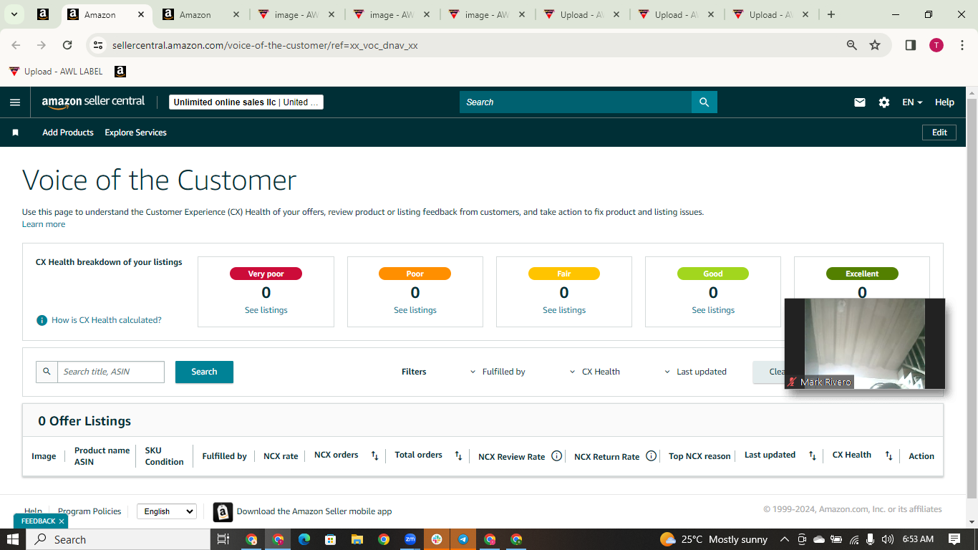Expand the Fulfilled by filter dropdown
The image size is (978, 550).
pos(498,372)
